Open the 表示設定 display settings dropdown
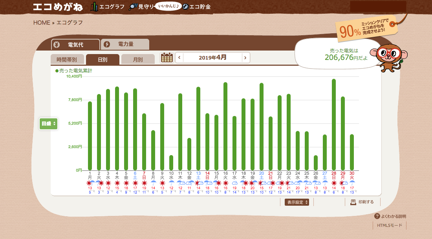 (297, 202)
